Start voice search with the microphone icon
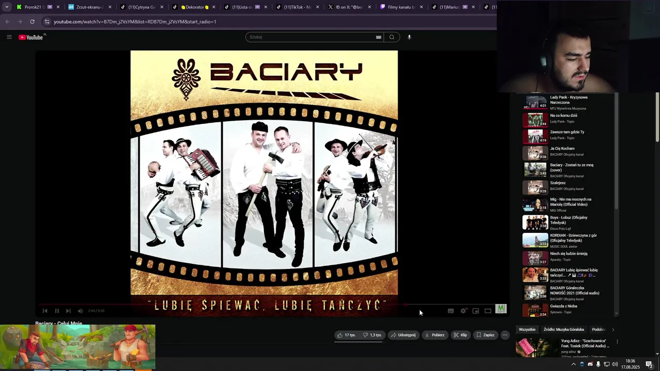 (409, 37)
